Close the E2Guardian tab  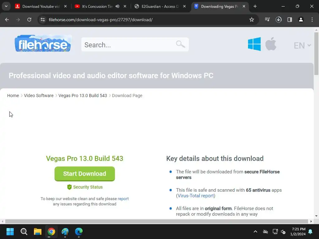(x=184, y=7)
